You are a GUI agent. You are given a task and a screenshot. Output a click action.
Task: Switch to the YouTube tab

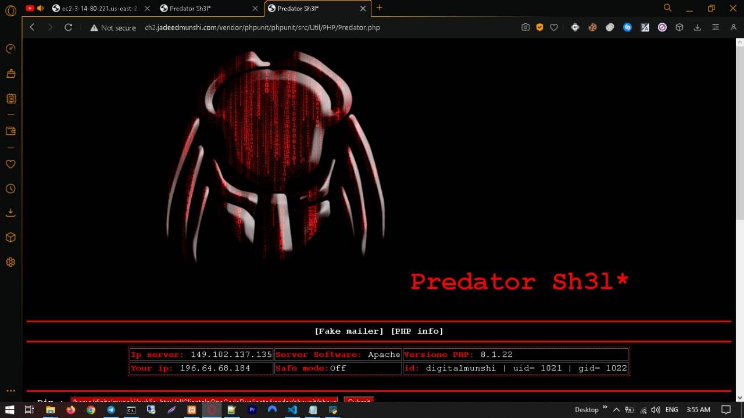tap(30, 8)
